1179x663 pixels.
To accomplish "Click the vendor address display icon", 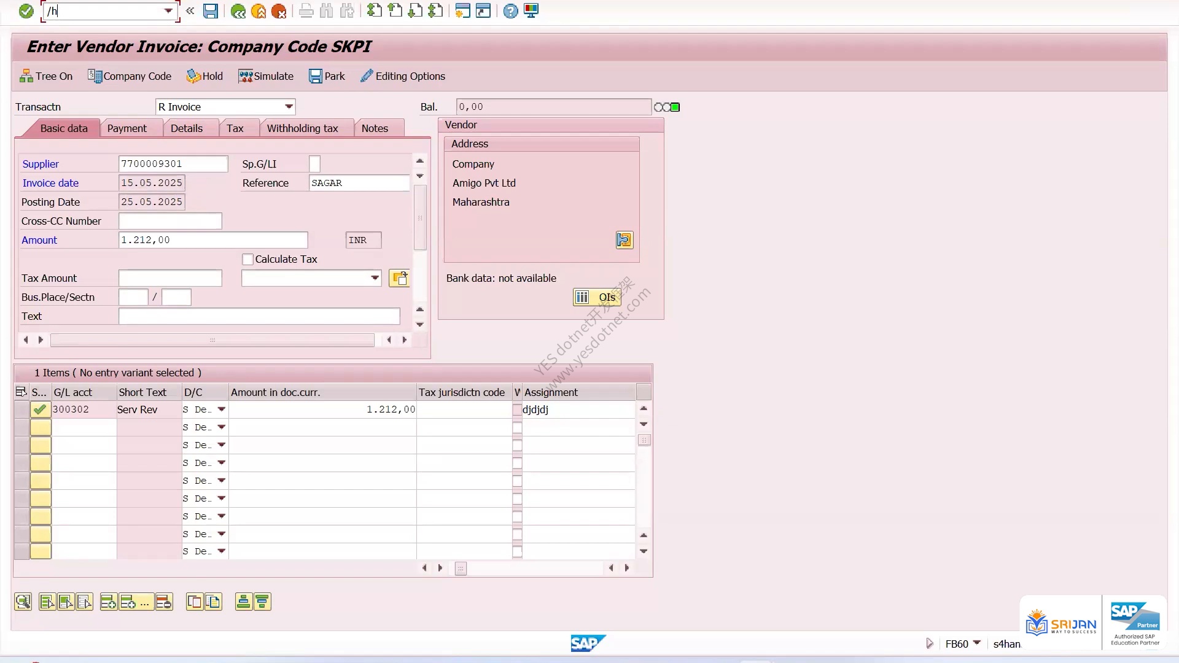I will pyautogui.click(x=624, y=240).
